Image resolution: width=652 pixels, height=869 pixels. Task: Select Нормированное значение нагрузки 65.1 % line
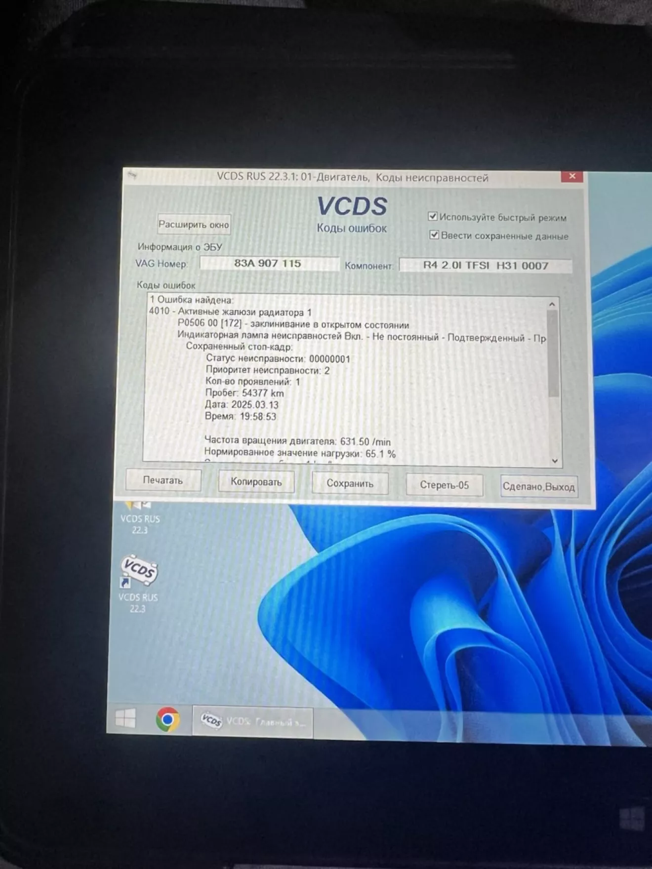point(300,453)
